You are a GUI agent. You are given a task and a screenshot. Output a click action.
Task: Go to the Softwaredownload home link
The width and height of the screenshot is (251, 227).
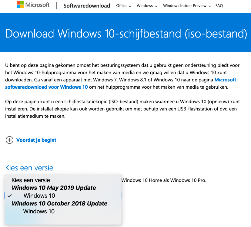click(x=87, y=6)
